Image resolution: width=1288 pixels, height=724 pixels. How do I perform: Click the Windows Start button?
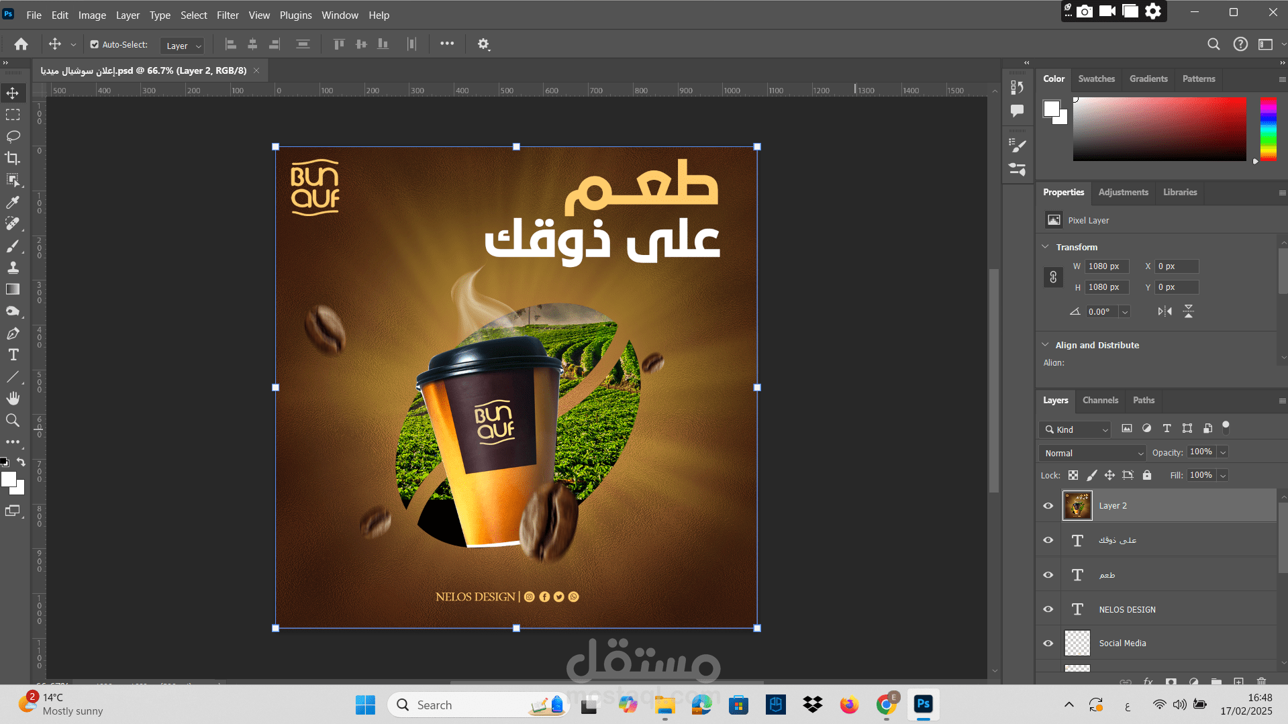pyautogui.click(x=365, y=705)
